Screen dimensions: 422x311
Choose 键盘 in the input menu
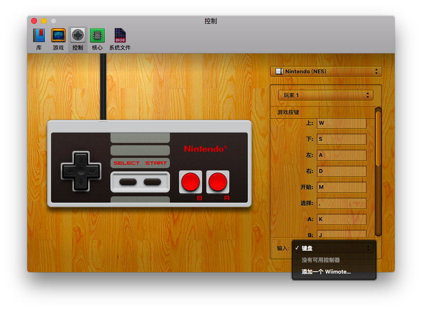click(x=334, y=248)
